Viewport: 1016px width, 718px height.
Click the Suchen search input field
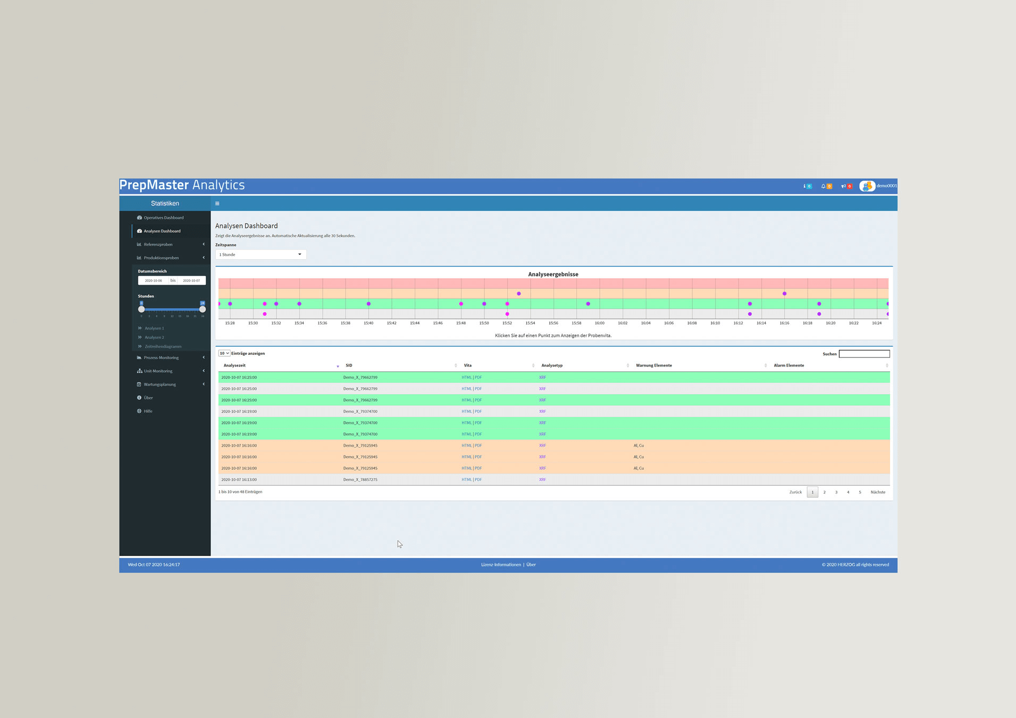click(x=864, y=354)
